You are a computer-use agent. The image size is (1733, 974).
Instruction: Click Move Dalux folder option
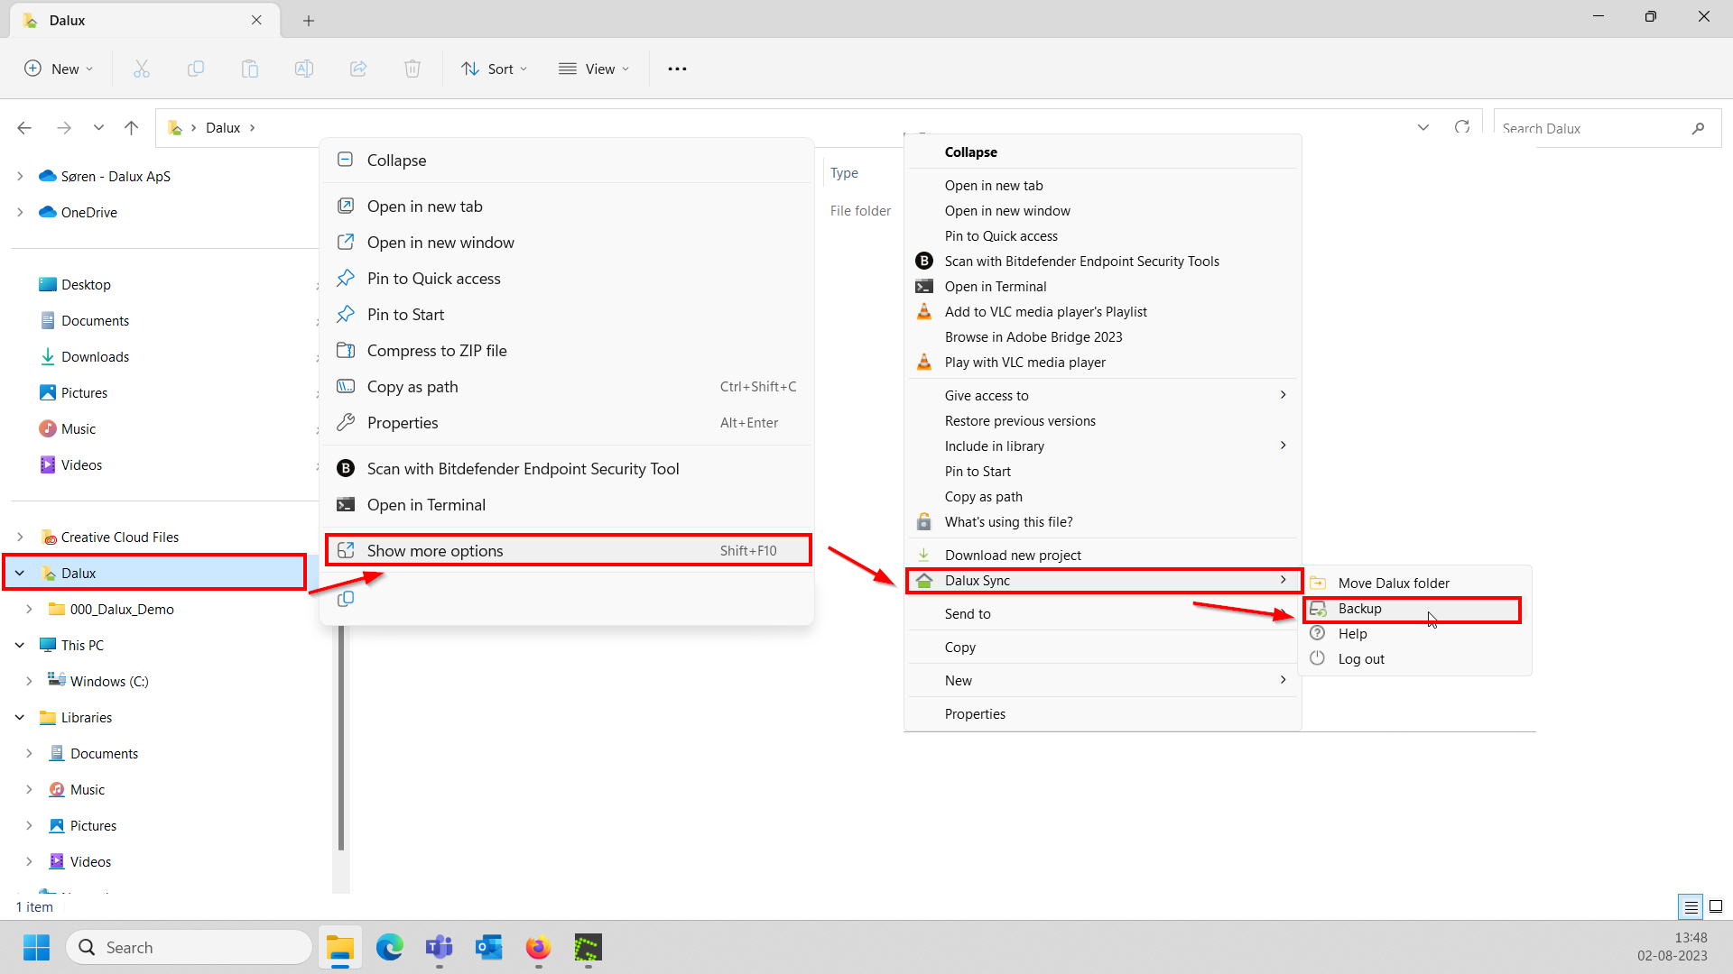[x=1394, y=583]
